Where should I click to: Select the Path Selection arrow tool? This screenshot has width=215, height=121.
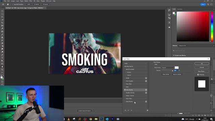click(x=2, y=61)
